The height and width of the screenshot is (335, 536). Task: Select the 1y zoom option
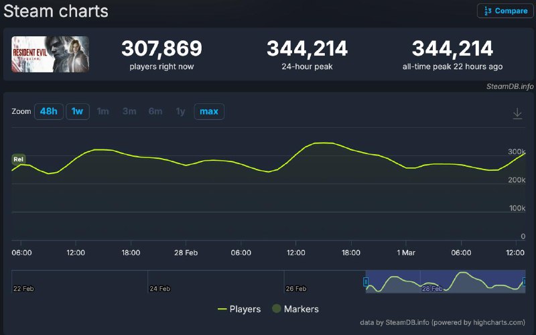180,111
